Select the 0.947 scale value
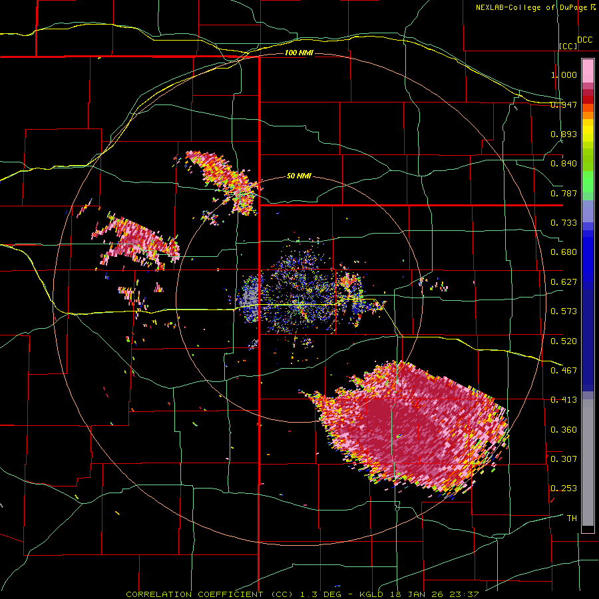599x599 pixels. pos(564,104)
